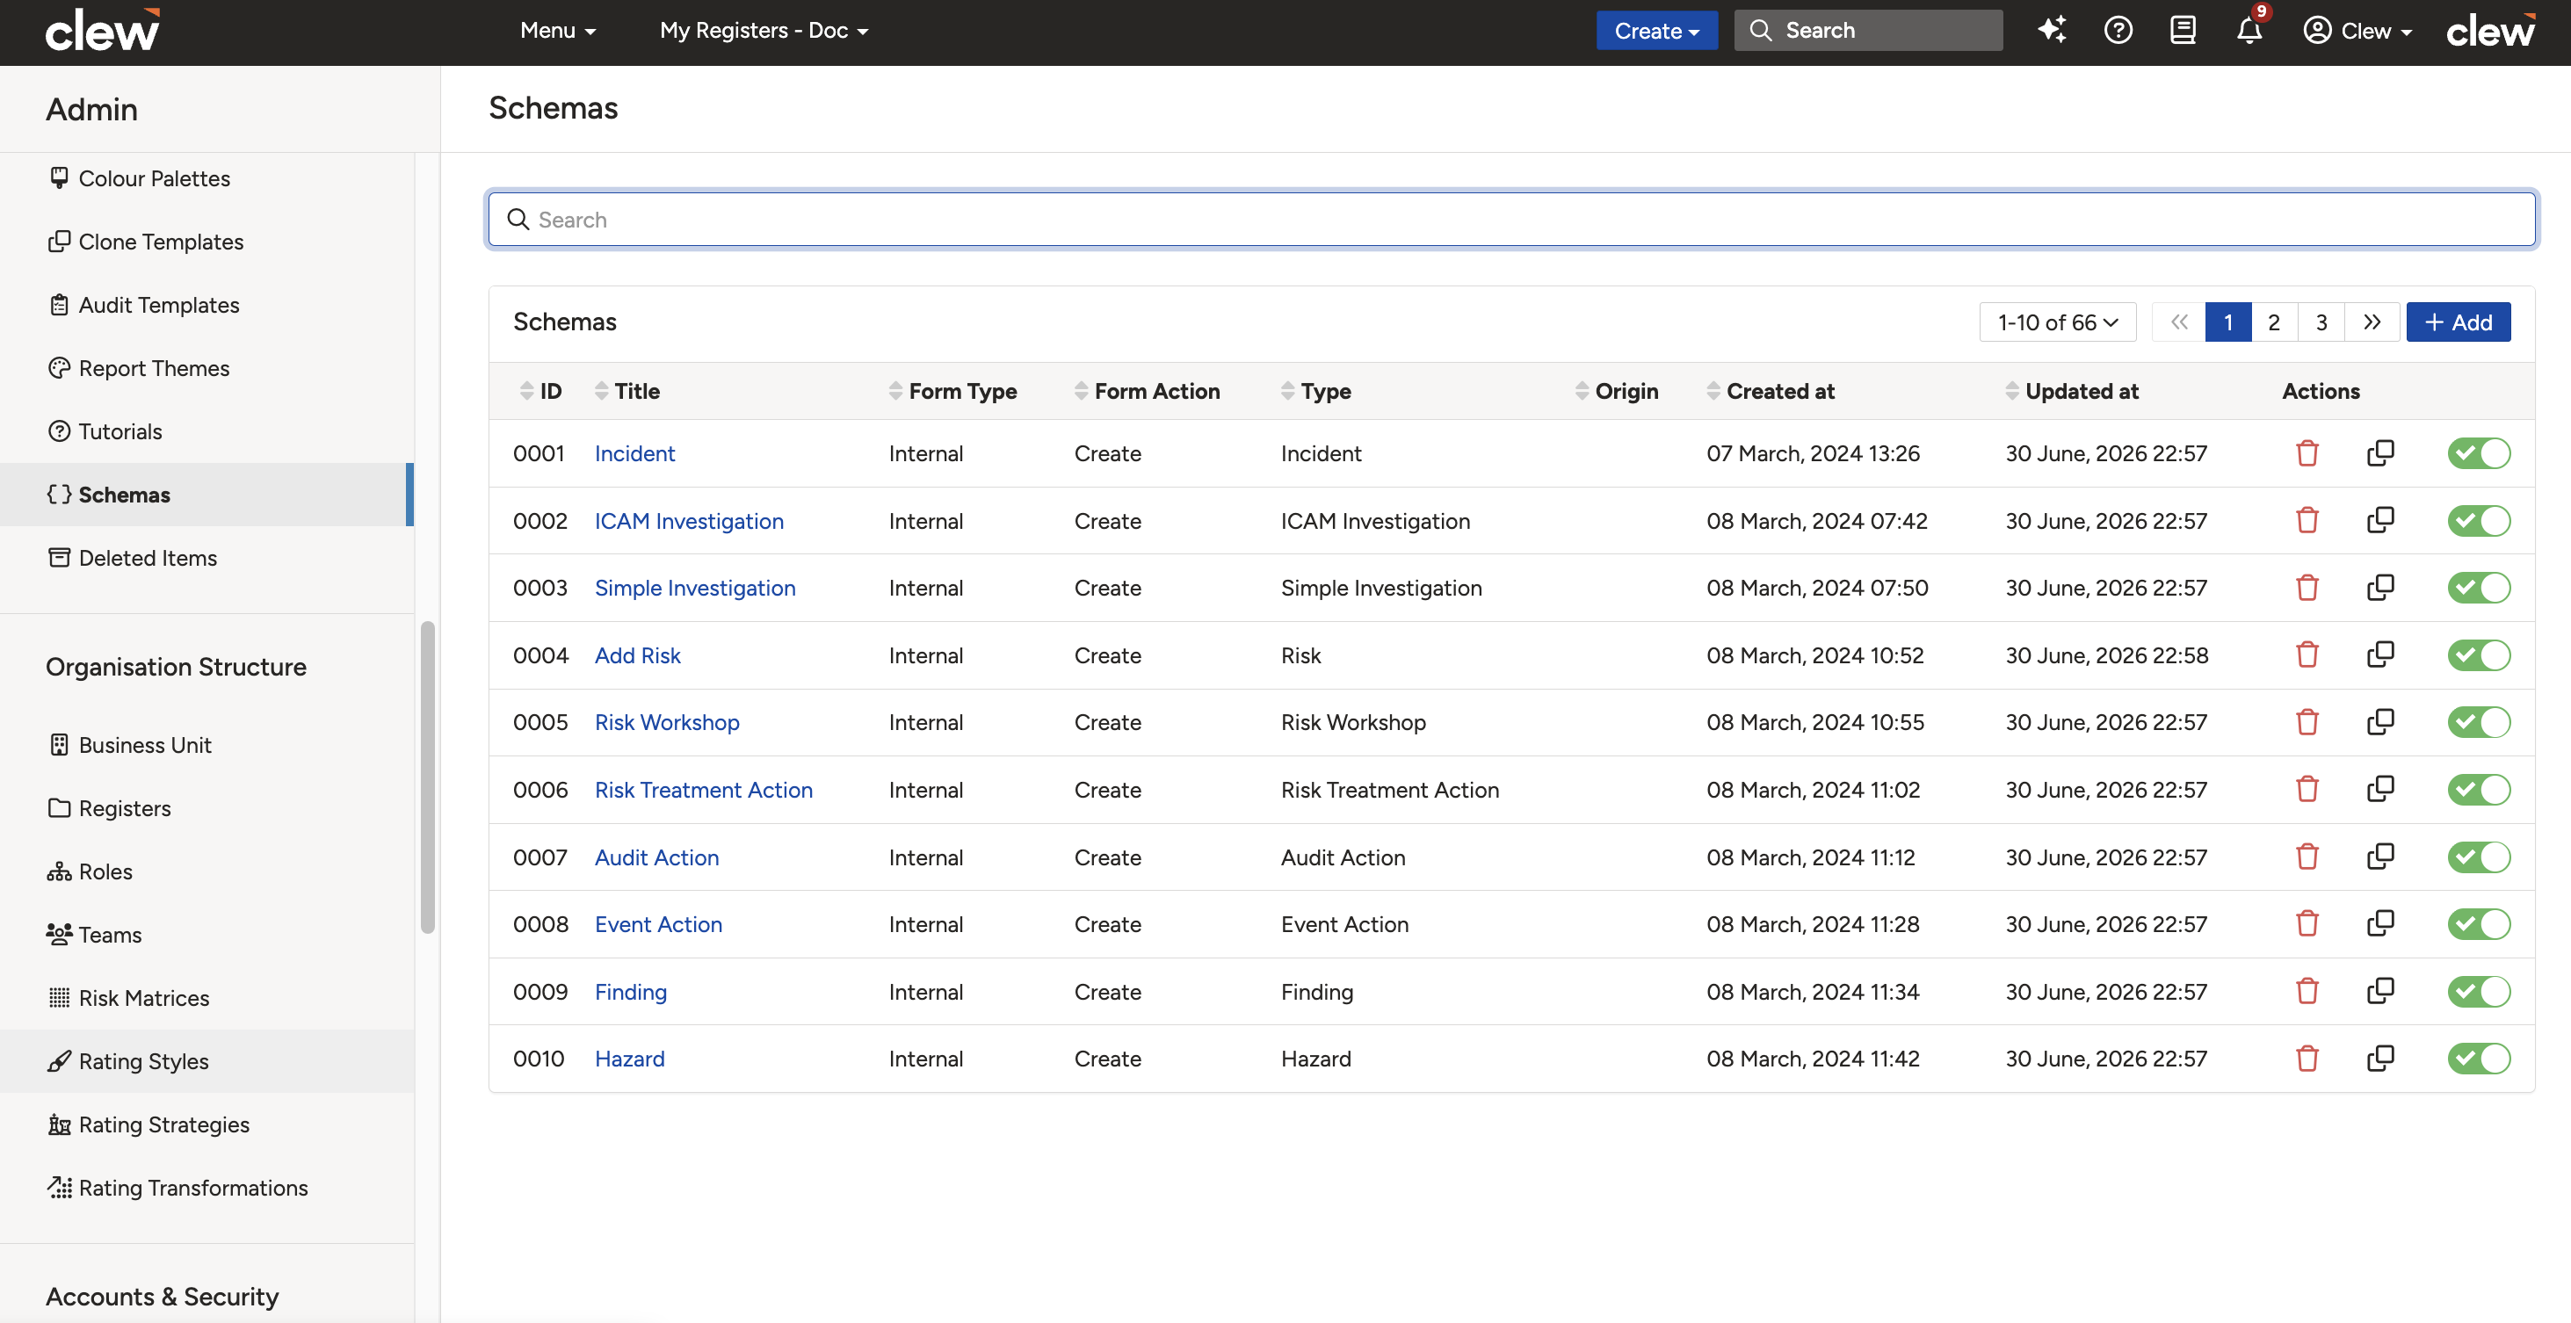Open Colour Palettes in admin sidebar
Image resolution: width=2571 pixels, height=1323 pixels.
point(206,178)
